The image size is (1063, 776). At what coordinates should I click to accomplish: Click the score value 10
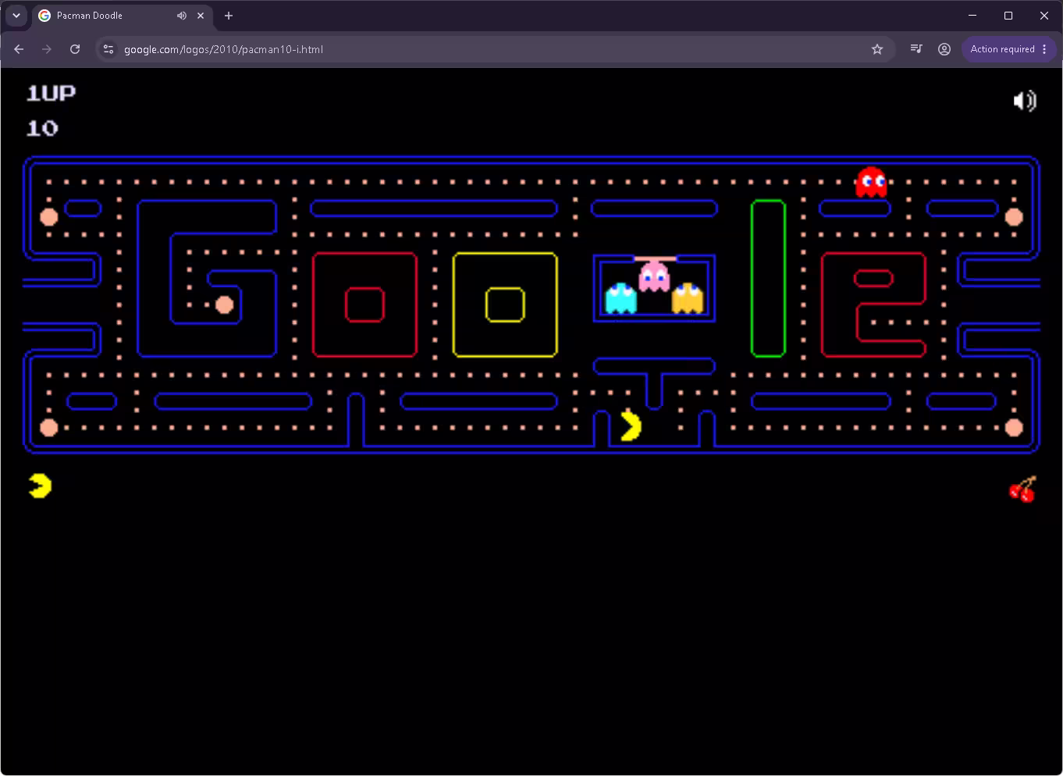pos(42,128)
